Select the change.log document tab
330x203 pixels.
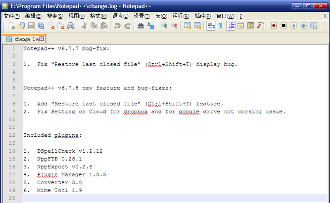[24, 39]
